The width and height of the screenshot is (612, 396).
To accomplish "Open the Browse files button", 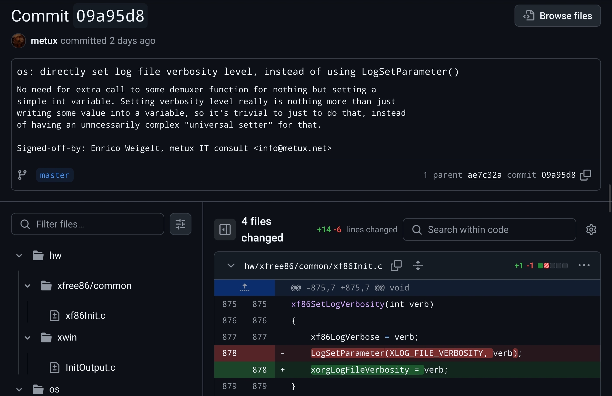I will click(x=557, y=16).
